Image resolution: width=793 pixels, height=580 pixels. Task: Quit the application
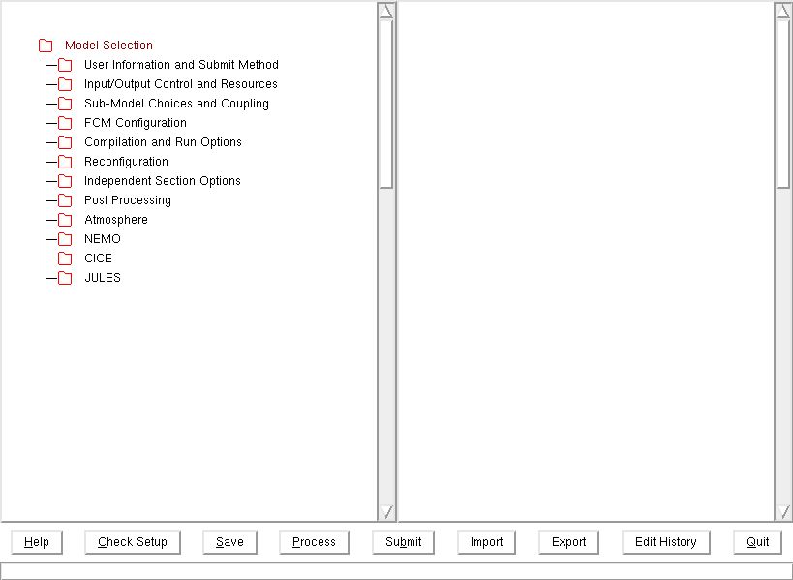tap(757, 542)
